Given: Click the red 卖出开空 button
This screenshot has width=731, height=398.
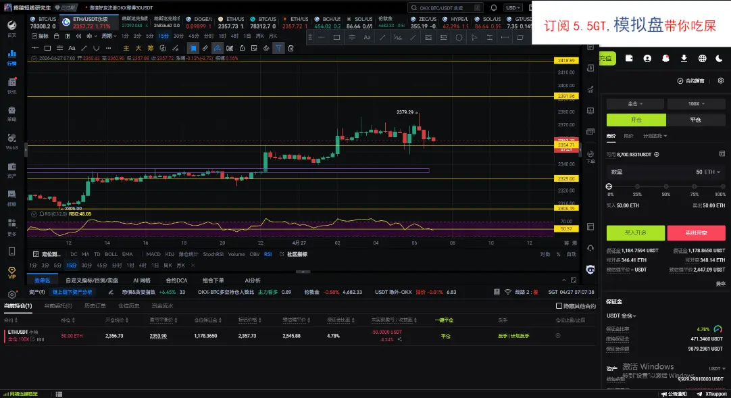Looking at the screenshot, I should [x=696, y=232].
